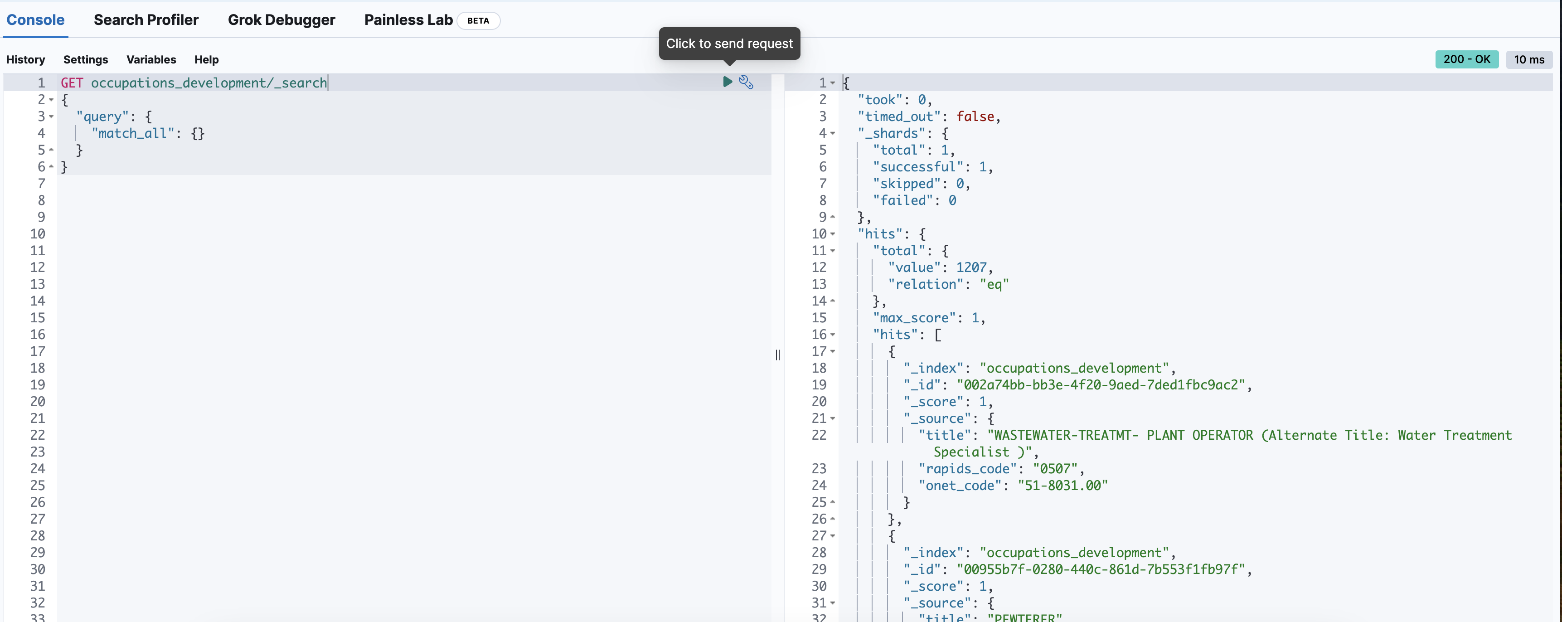Viewport: 1562px width, 622px height.
Task: Switch to the Console tab
Action: 35,20
